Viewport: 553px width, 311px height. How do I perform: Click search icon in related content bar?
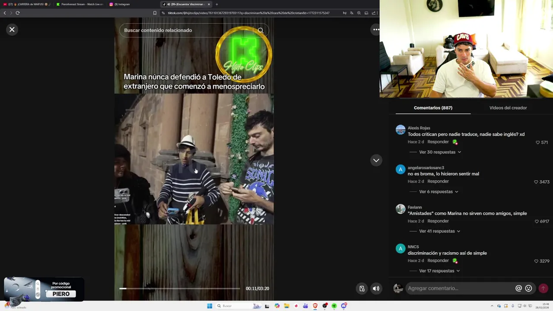(261, 30)
